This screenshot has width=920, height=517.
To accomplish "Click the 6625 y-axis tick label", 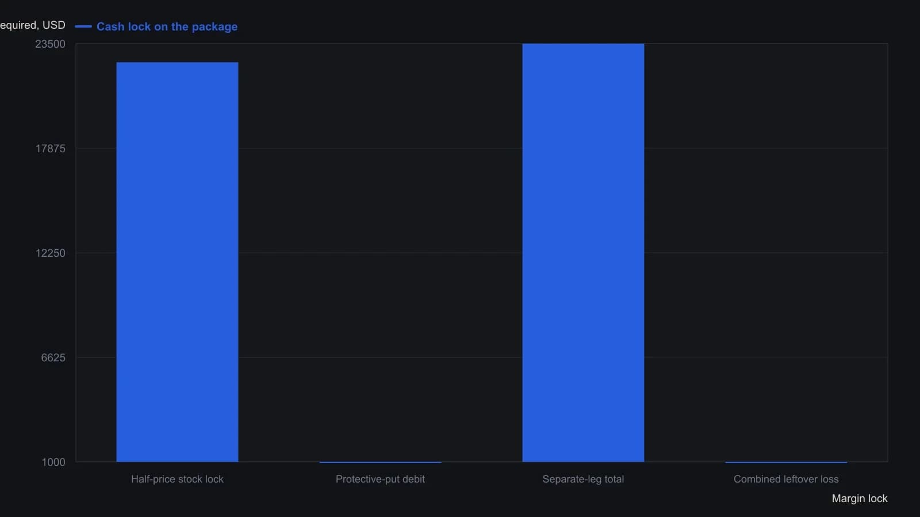I will tap(53, 358).
